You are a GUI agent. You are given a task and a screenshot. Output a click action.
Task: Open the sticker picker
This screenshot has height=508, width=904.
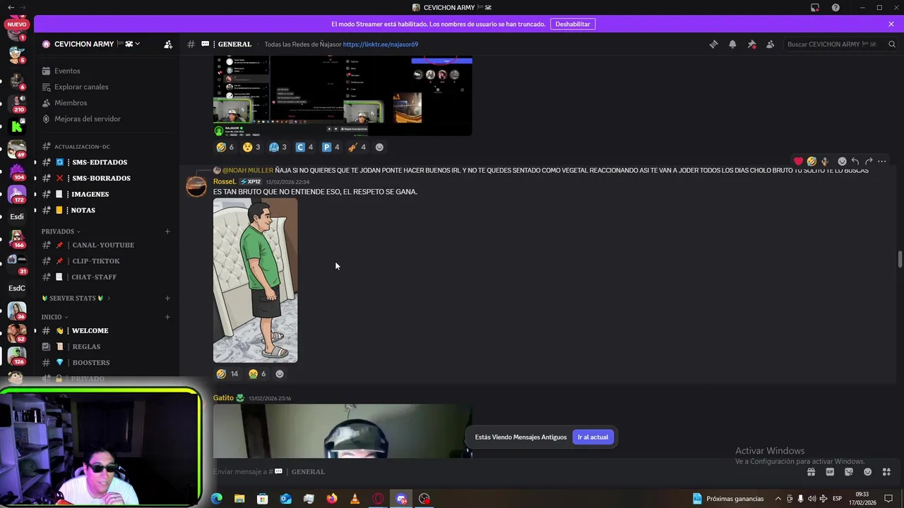[849, 472]
